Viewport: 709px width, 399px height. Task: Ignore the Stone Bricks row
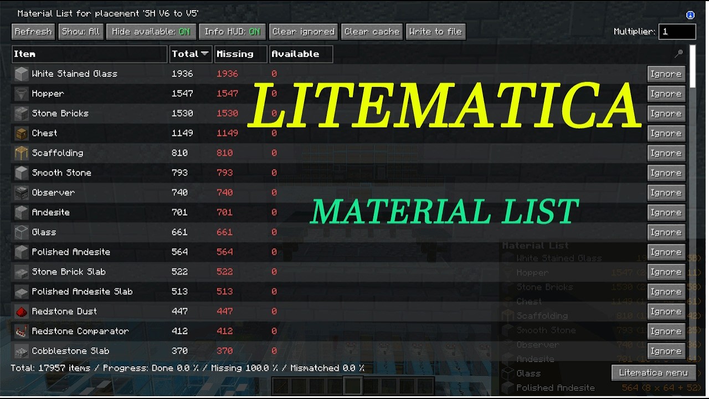click(666, 114)
